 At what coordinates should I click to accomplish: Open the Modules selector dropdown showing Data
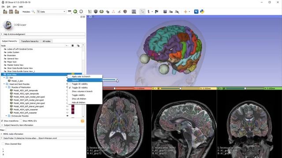pyautogui.click(x=52, y=12)
